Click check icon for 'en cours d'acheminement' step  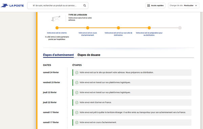coord(77,122)
